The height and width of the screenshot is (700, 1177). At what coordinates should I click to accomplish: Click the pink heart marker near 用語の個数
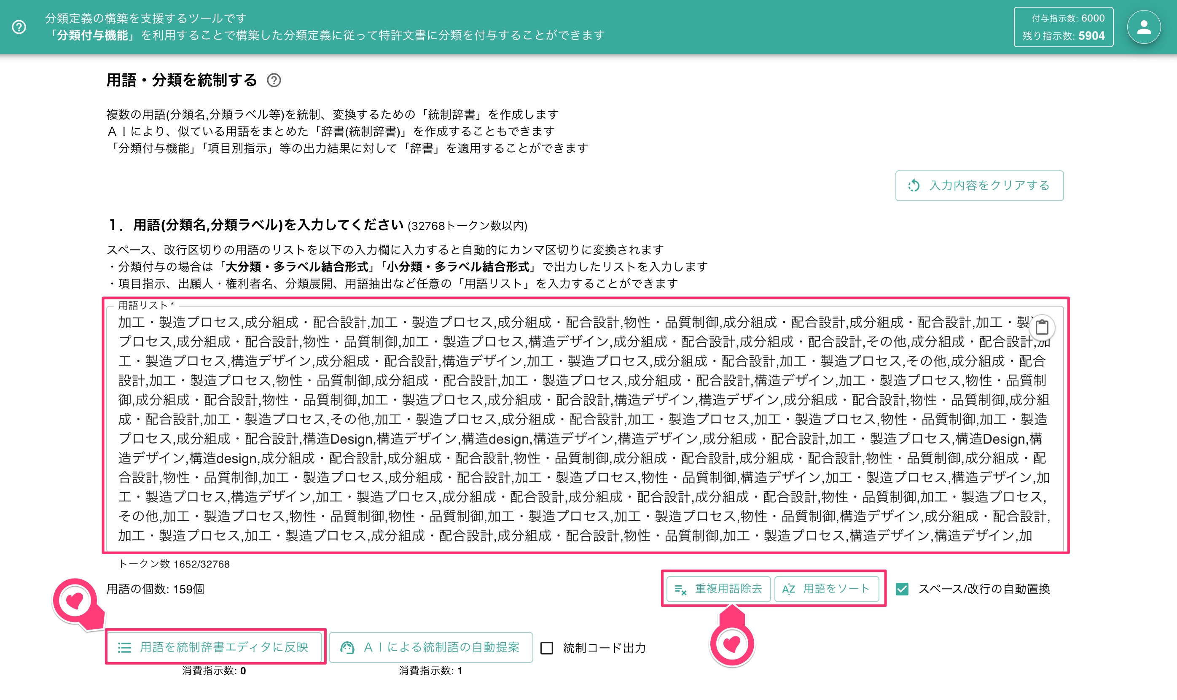click(75, 601)
